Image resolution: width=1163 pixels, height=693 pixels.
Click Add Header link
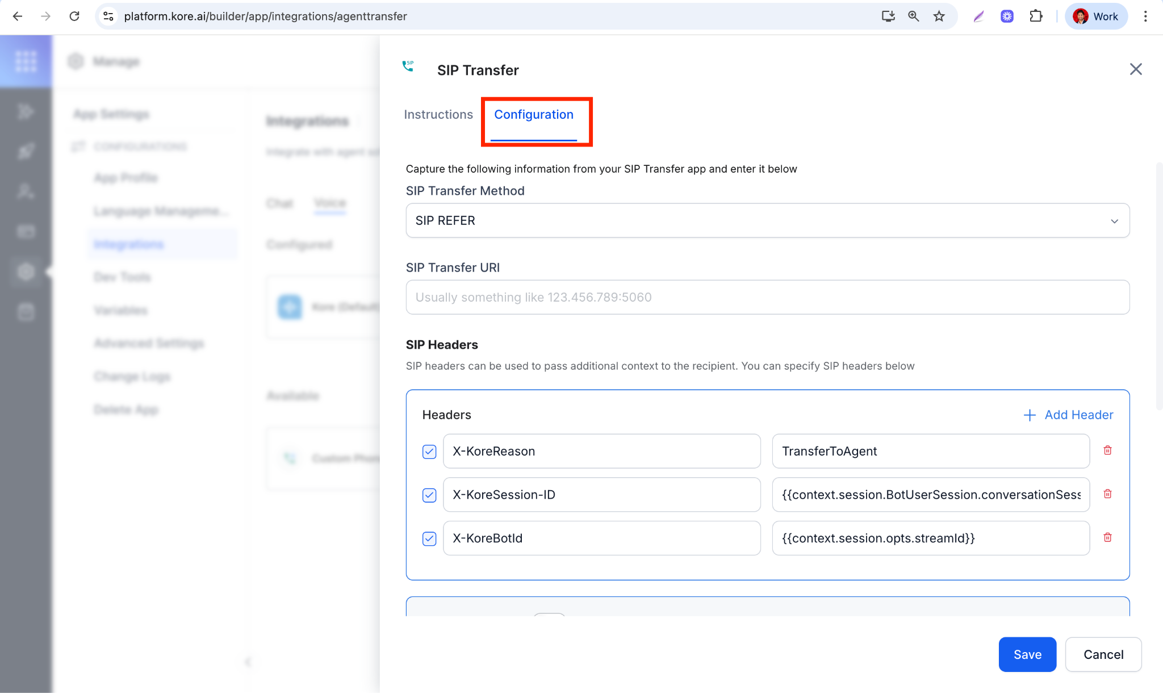[x=1068, y=415]
